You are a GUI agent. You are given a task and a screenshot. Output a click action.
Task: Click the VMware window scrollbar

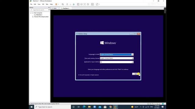(165, 11)
